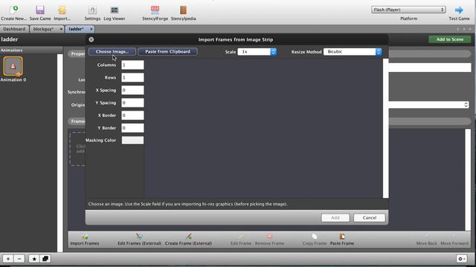476x267 pixels.
Task: Click the Cancel button in dialog
Action: tap(370, 217)
